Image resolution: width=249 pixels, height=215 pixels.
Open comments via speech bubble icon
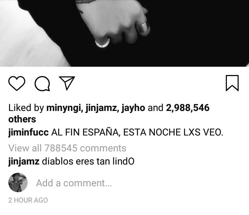pos(42,84)
